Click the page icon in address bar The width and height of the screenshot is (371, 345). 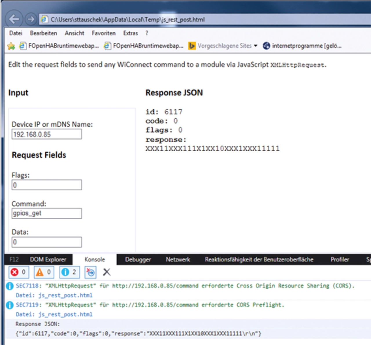point(44,19)
